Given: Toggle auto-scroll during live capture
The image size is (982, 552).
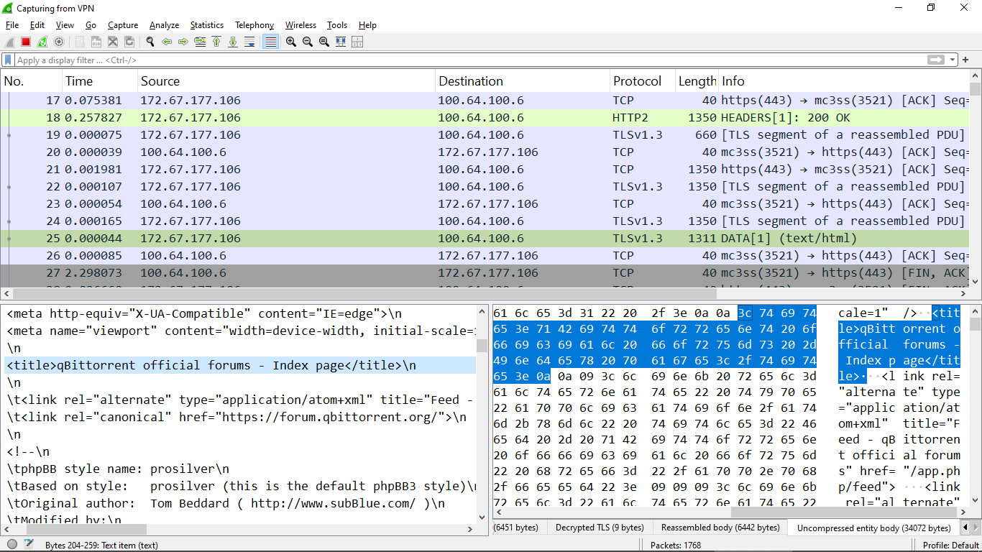Looking at the screenshot, I should [x=249, y=42].
